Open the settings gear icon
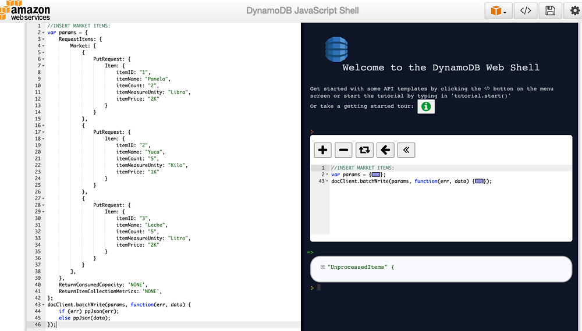The height and width of the screenshot is (331, 582). [x=574, y=10]
